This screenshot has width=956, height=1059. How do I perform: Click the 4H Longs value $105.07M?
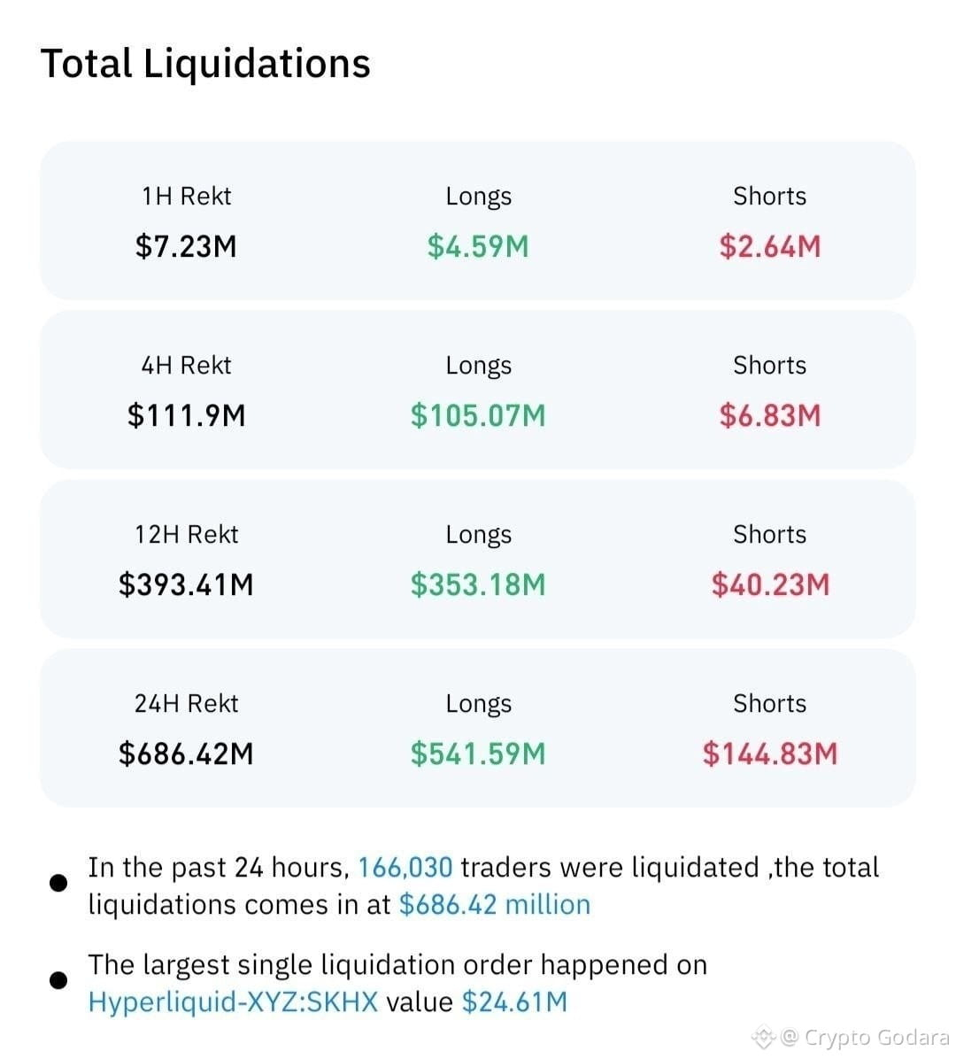tap(478, 414)
